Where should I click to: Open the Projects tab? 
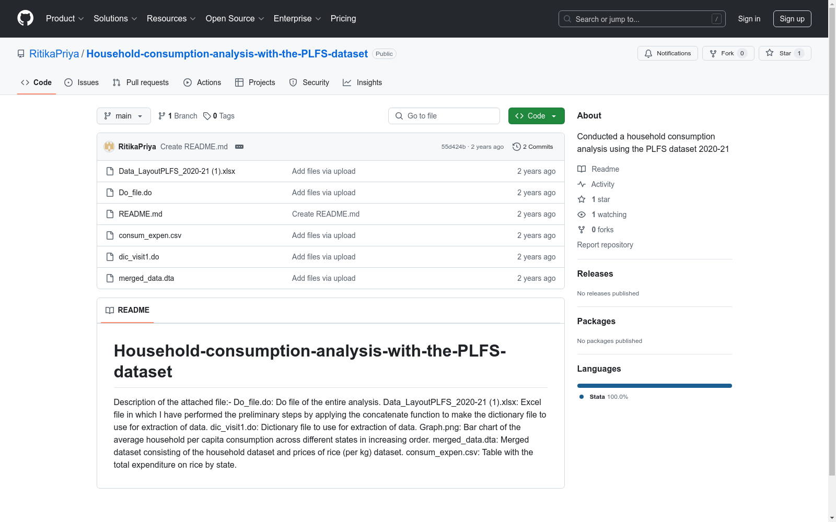coord(255,82)
